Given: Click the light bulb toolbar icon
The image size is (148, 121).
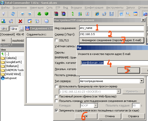Looking at the screenshot, I should tap(4, 14).
